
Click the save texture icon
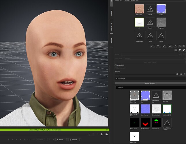pos(158,46)
